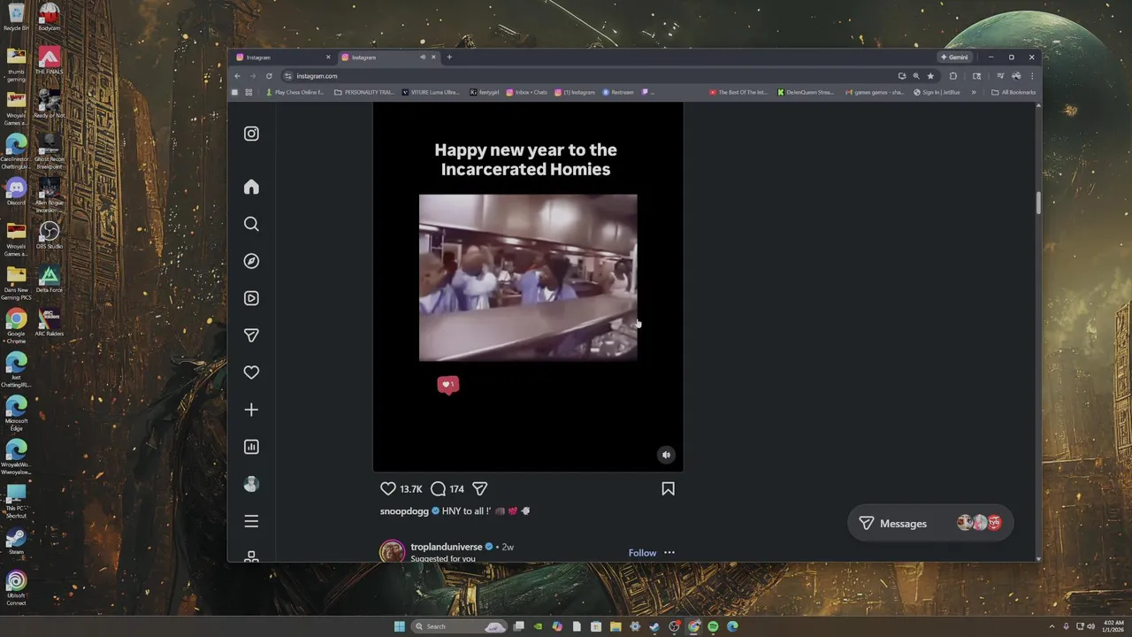Select OBS Studio desktop shortcut
The height and width of the screenshot is (637, 1132).
pos(49,235)
